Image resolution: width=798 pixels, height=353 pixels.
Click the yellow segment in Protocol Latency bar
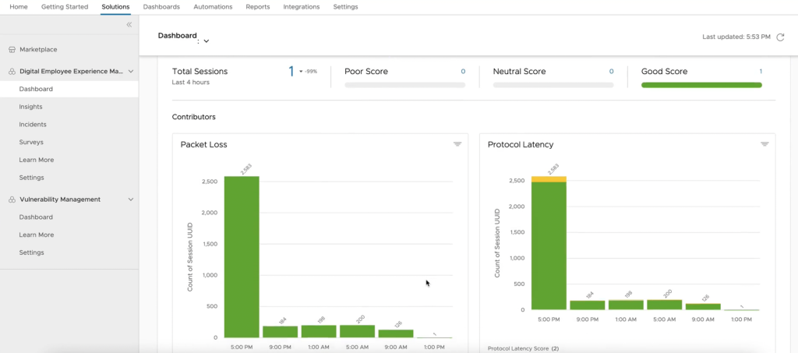point(549,179)
